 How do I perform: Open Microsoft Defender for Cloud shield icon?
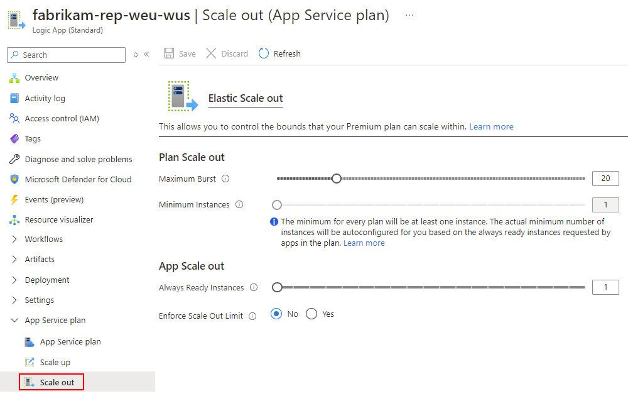pyautogui.click(x=14, y=180)
